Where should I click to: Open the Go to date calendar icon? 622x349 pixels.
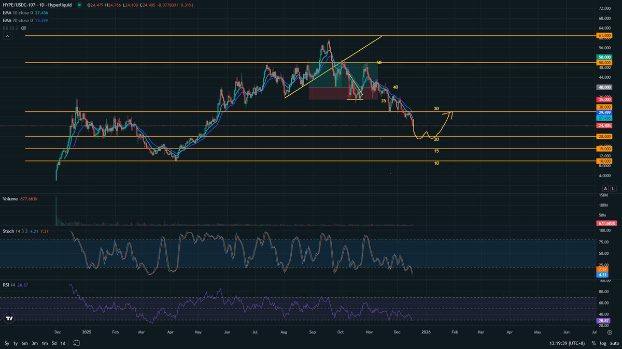pos(76,343)
